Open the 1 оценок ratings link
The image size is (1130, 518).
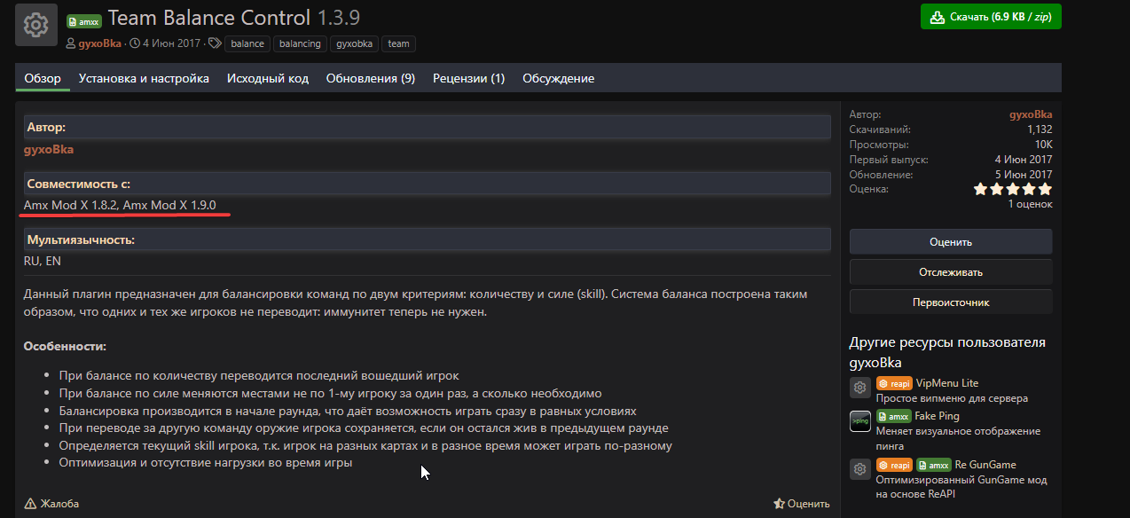click(x=1030, y=204)
